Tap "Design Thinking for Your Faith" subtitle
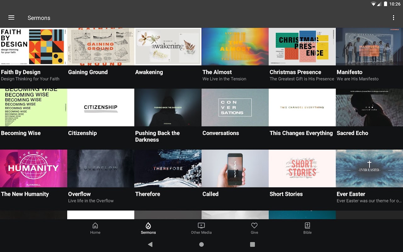The image size is (403, 252). (30, 79)
